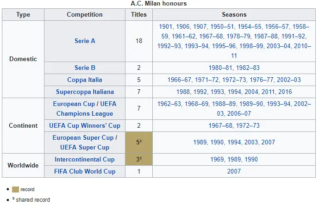Image resolution: width=319 pixels, height=205 pixels.
Task: Click the gold record swatch in legend
Action: [x=15, y=189]
